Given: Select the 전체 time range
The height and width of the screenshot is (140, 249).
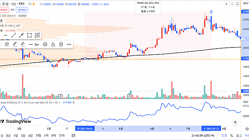Looking at the screenshot, I should pos(62,136).
